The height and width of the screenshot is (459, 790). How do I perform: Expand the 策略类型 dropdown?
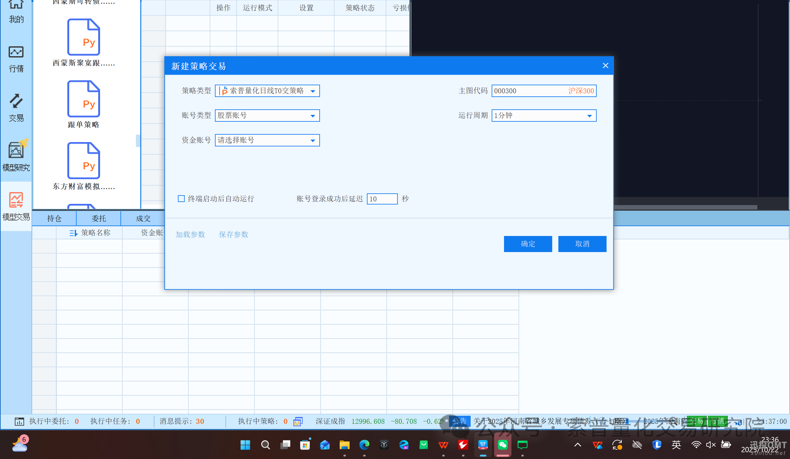[x=313, y=91]
